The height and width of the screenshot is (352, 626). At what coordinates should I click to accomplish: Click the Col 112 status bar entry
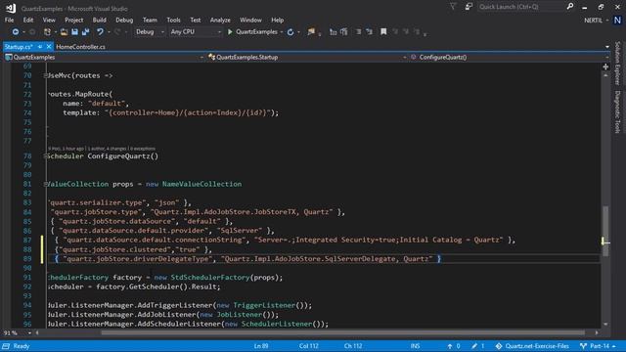(x=309, y=346)
